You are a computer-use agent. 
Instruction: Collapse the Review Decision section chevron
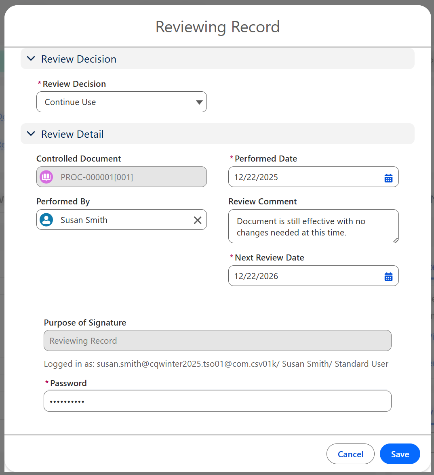(x=31, y=59)
